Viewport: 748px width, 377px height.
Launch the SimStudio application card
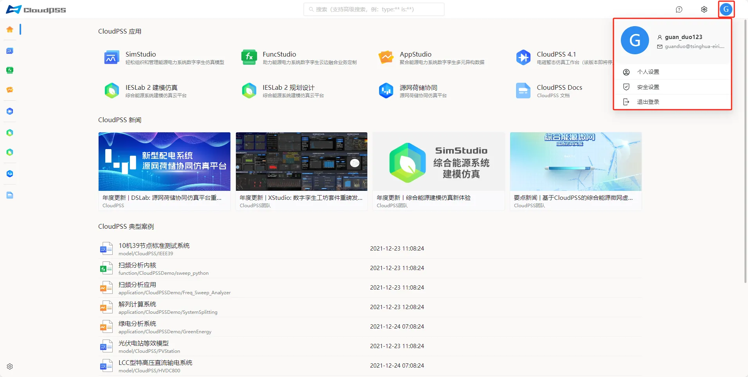pyautogui.click(x=164, y=57)
